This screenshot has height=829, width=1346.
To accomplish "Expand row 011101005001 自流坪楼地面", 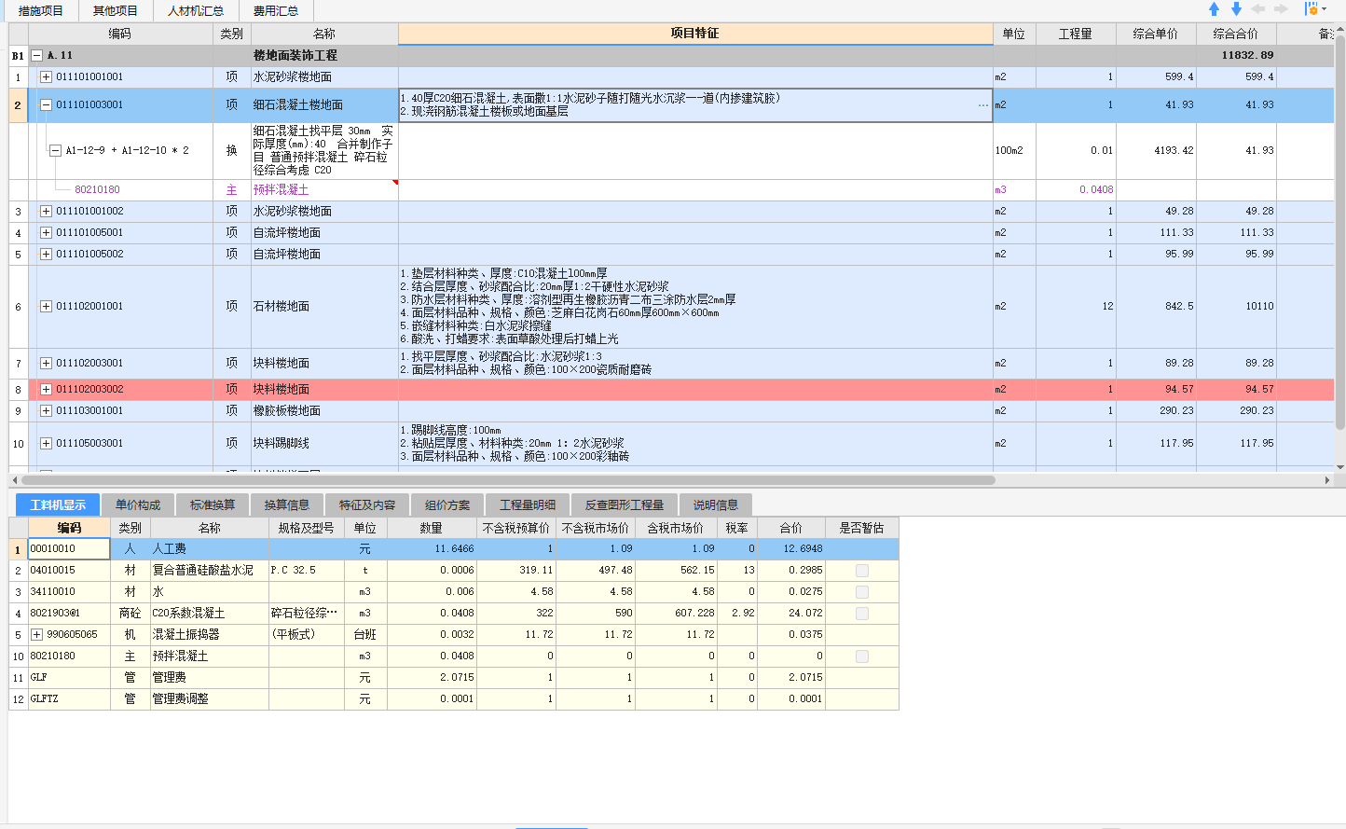I will [46, 233].
